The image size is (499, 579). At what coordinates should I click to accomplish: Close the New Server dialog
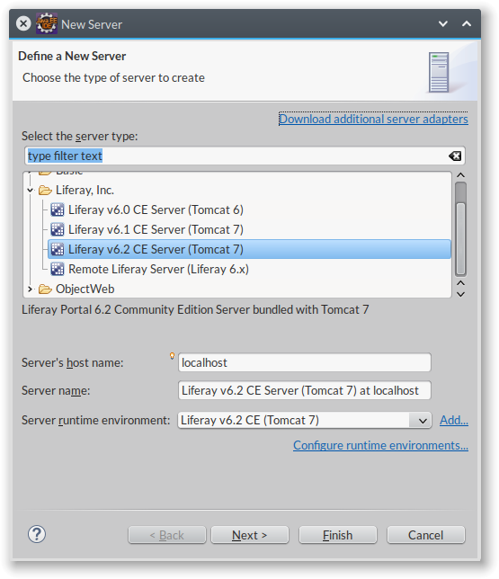tap(23, 23)
